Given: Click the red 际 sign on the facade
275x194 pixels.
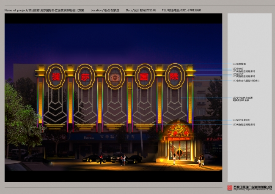Looking at the screenshot, I should (174, 77).
